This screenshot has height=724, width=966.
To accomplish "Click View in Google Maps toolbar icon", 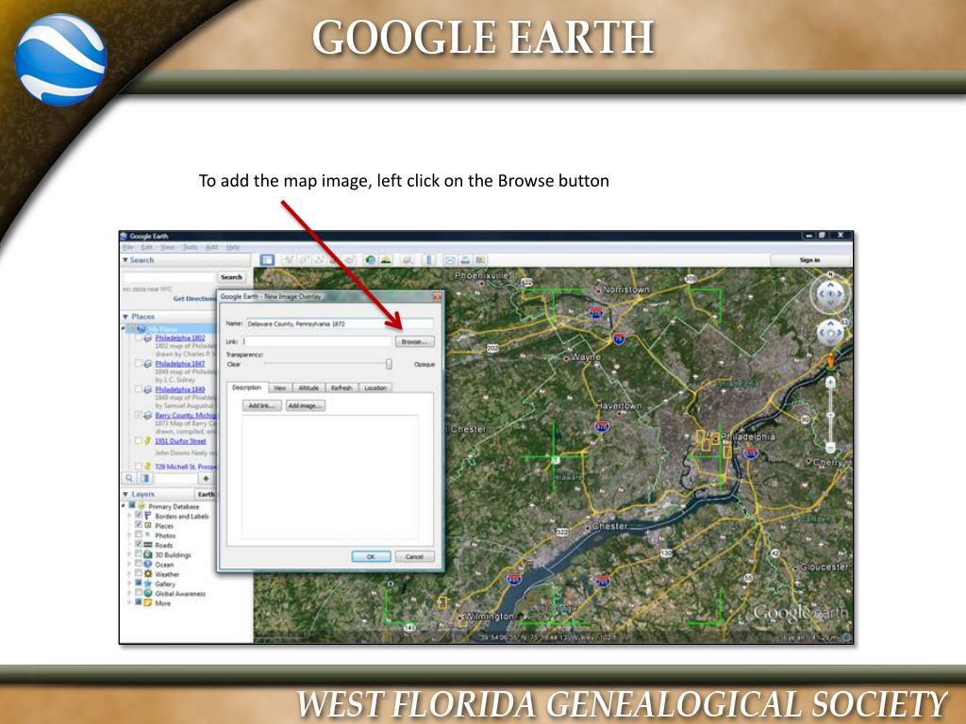I will coord(480,260).
